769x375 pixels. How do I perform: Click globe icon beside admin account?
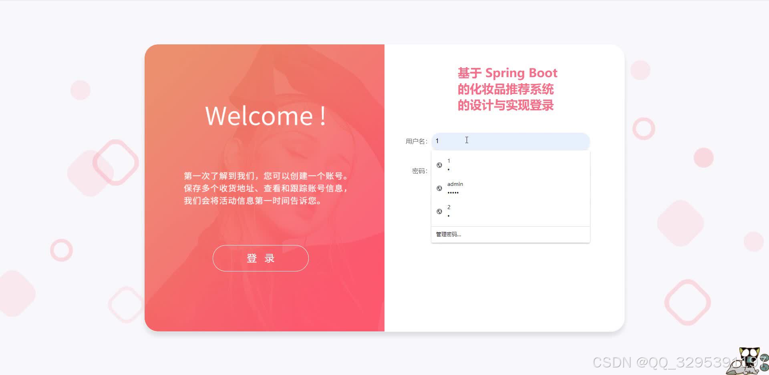pyautogui.click(x=439, y=188)
